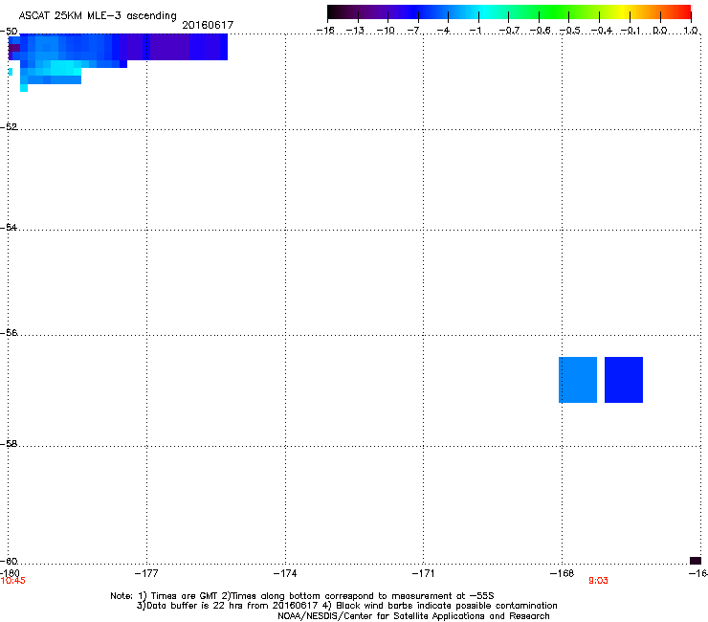
Task: Click the '-52' latitude axis label
Action: click(x=9, y=127)
